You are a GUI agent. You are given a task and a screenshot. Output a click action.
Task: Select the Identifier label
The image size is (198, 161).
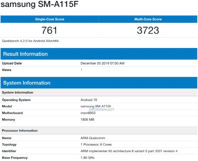(x=9, y=151)
